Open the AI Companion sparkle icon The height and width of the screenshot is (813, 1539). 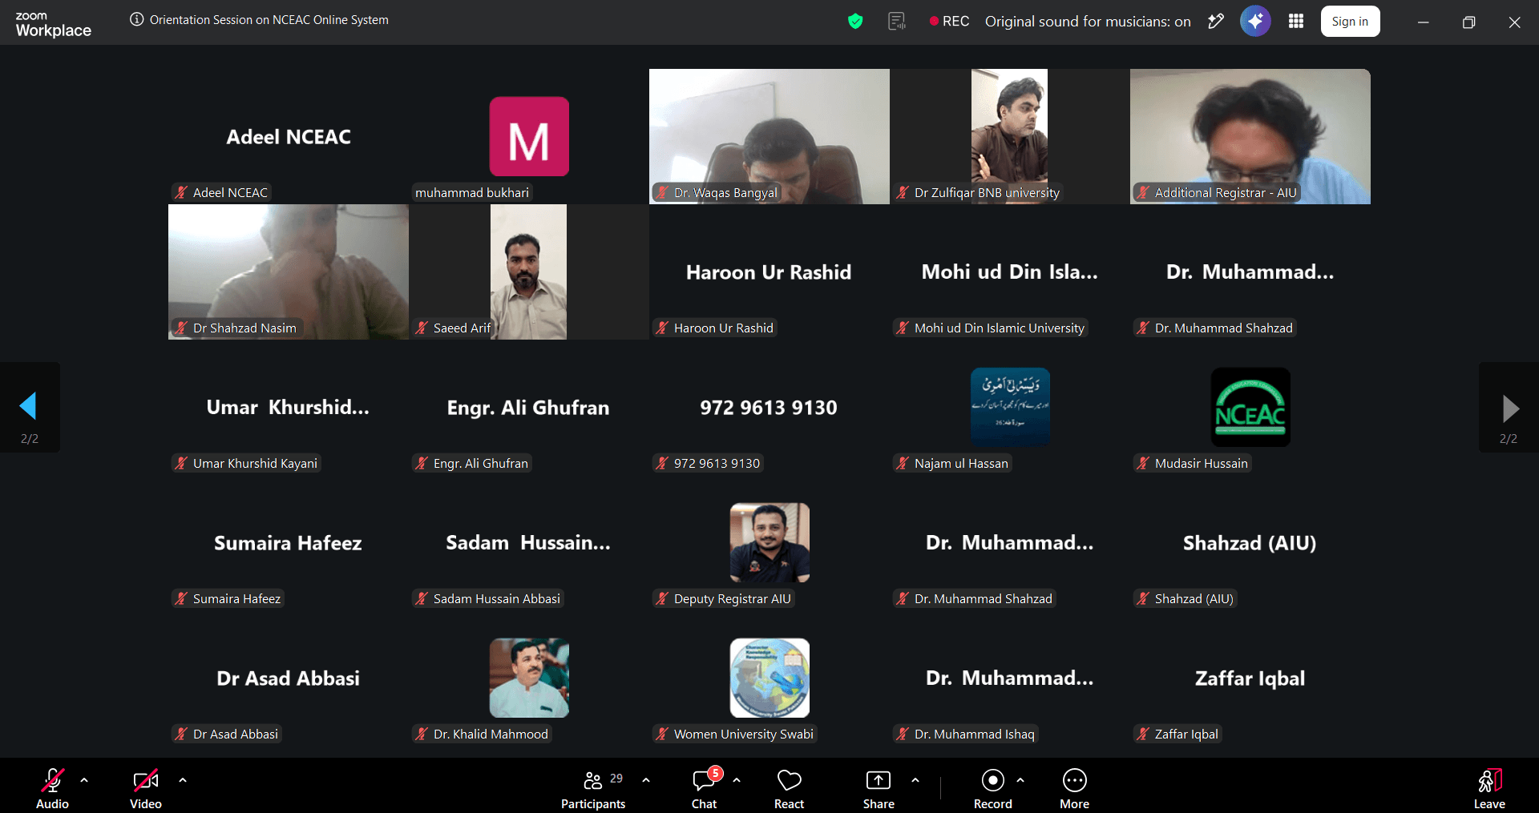(1255, 22)
